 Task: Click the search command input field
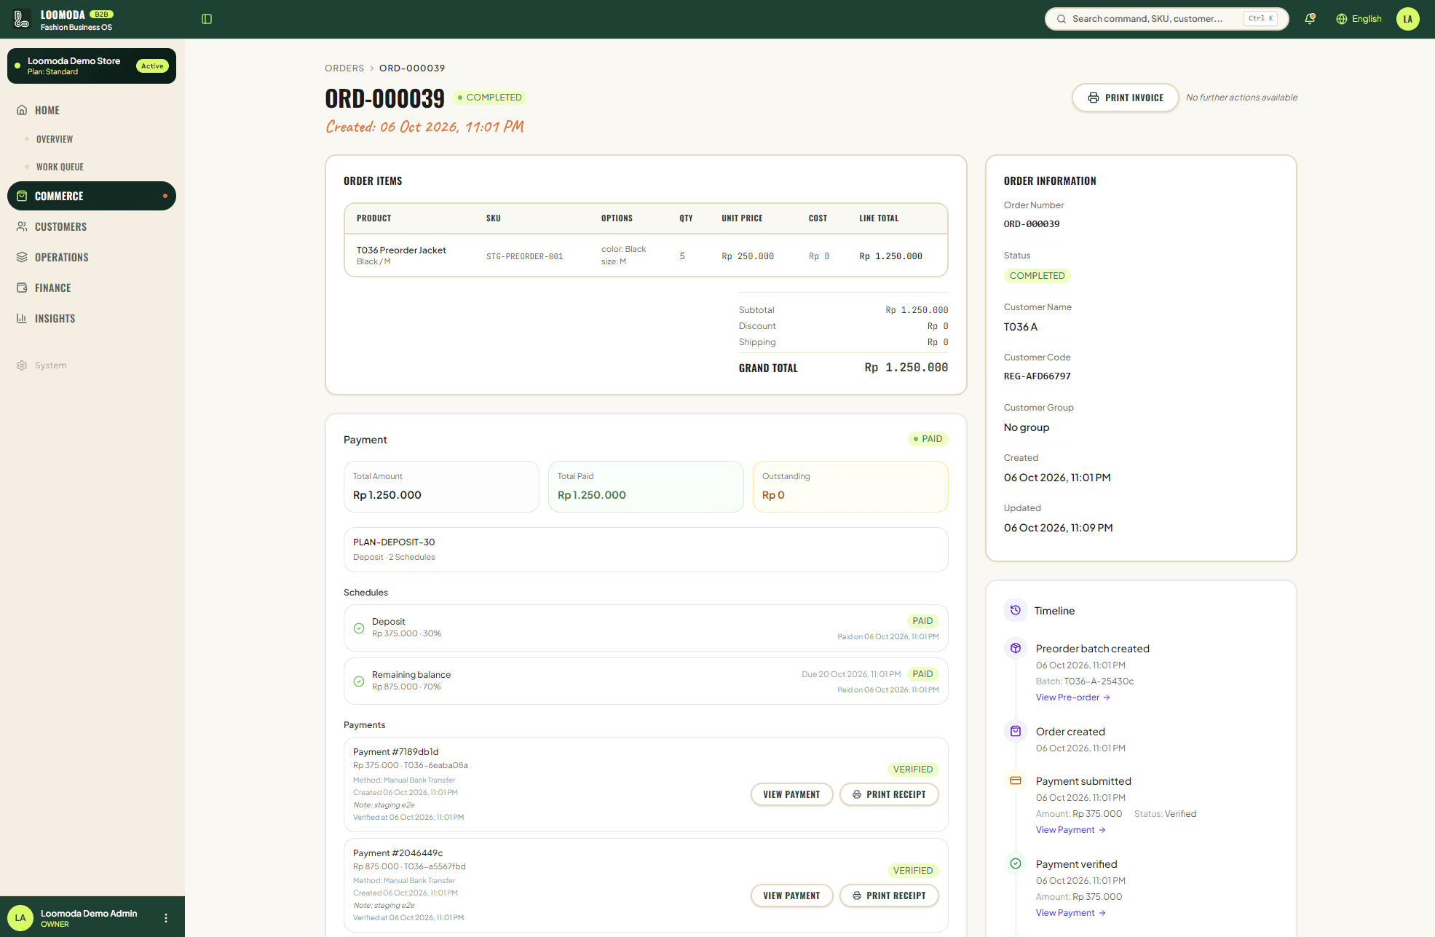click(1167, 19)
